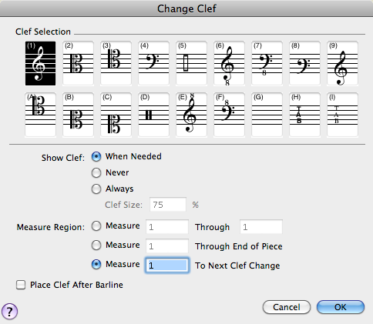The image size is (373, 324).
Task: Select Measure Through End of Piece
Action: (96, 246)
